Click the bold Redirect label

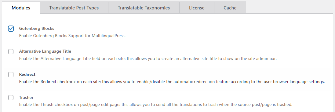pos(27,74)
